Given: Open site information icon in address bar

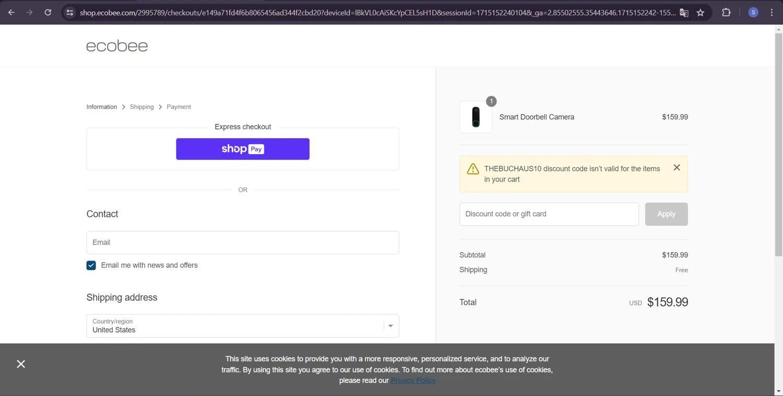Looking at the screenshot, I should pos(69,13).
